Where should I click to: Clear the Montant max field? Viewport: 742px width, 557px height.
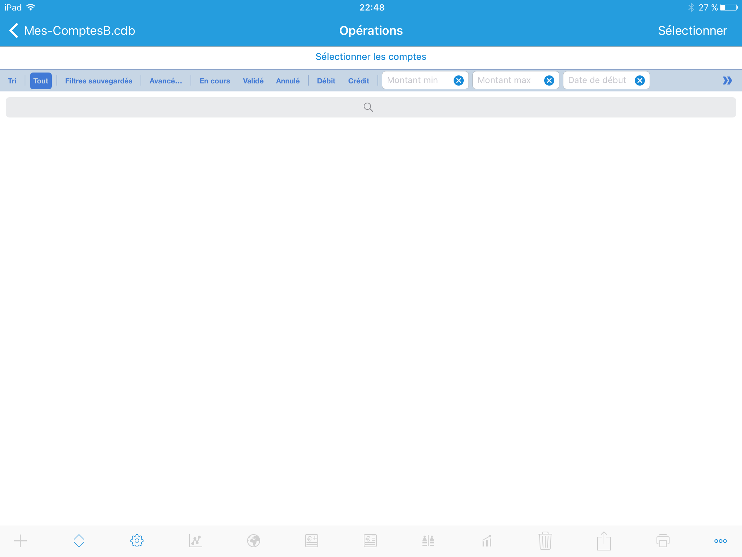[x=549, y=81]
